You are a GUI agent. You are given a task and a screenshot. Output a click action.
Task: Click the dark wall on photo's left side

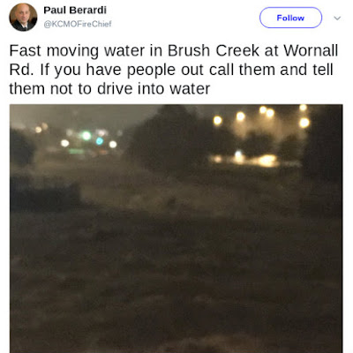[x=45, y=194]
